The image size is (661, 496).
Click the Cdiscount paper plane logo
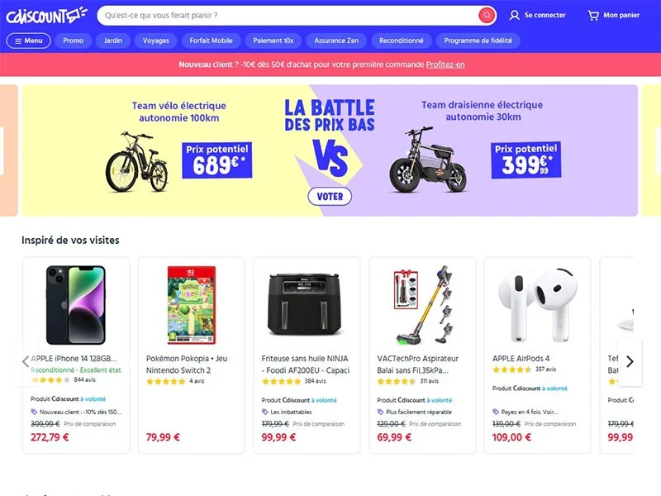coord(72,12)
